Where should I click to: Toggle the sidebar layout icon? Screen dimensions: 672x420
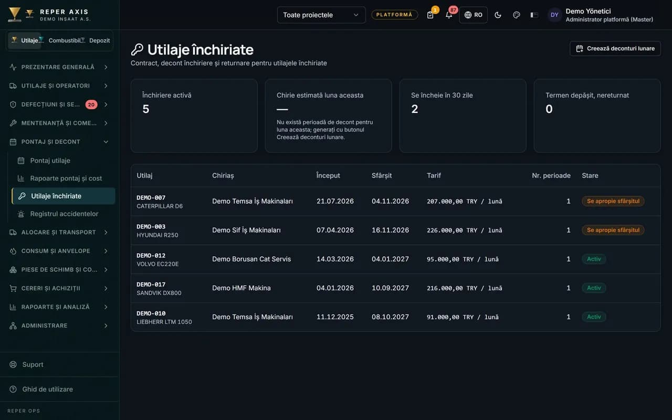534,15
